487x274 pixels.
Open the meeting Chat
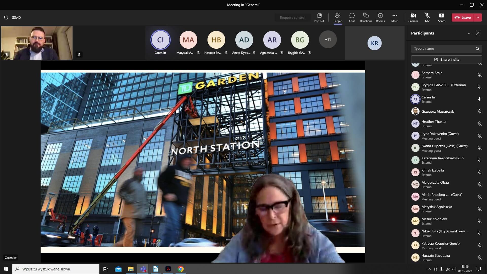352,18
